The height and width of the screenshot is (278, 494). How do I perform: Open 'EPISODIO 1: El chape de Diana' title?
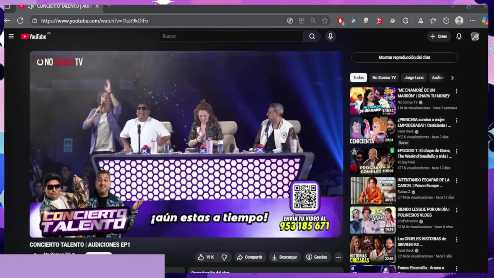coord(424,153)
